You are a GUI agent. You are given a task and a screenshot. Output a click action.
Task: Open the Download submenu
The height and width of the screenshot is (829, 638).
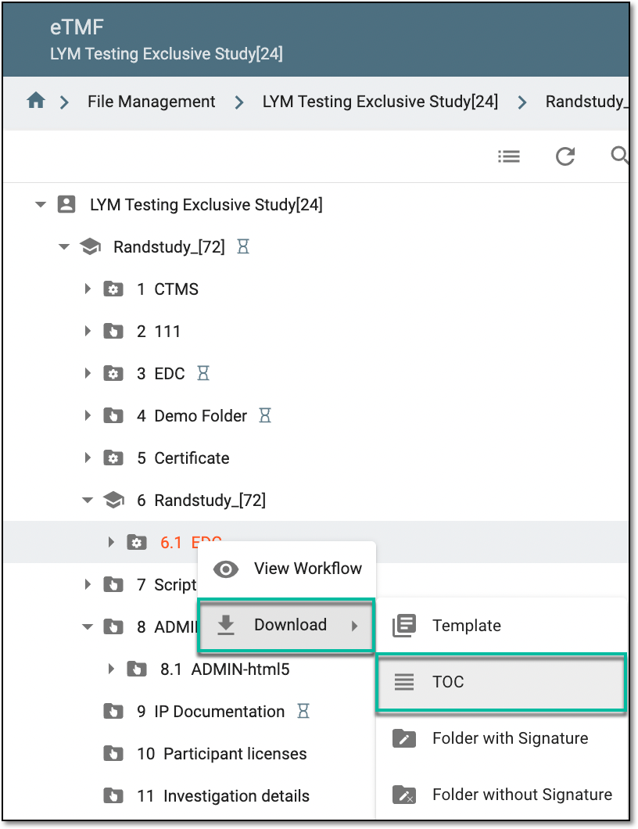pos(286,625)
